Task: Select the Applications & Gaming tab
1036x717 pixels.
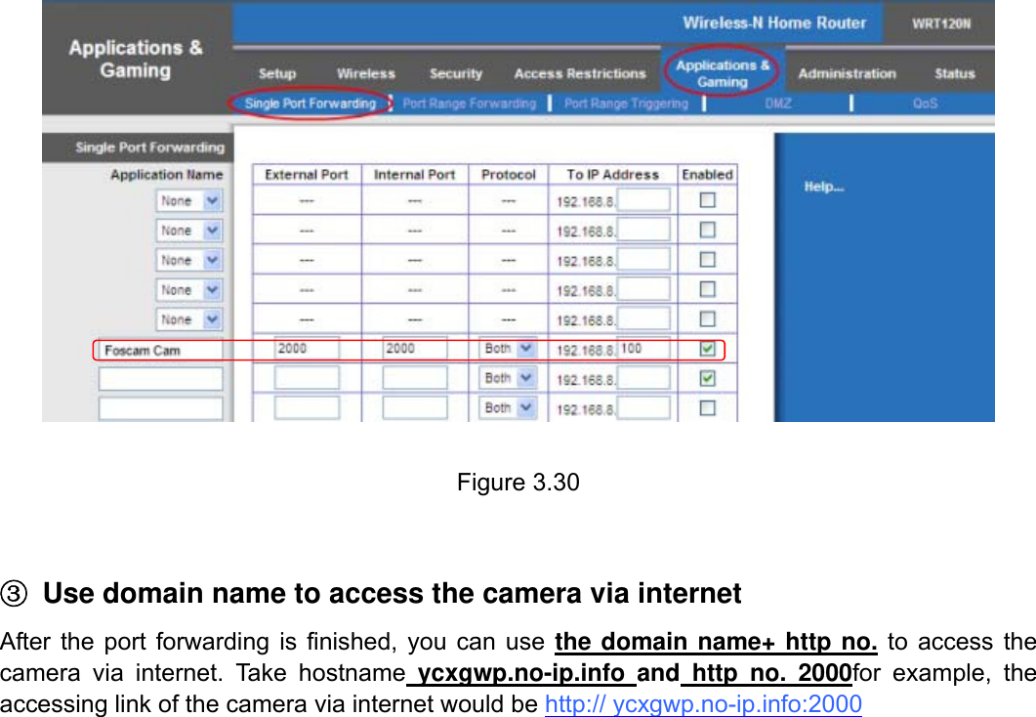Action: pyautogui.click(x=723, y=73)
